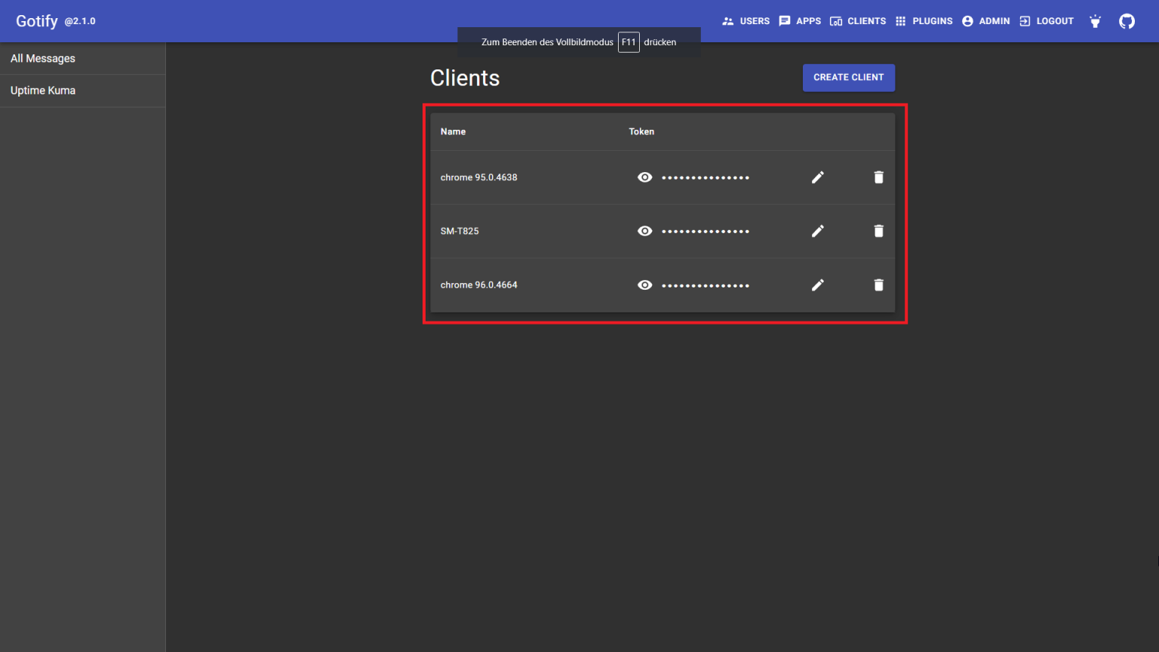
Task: Reveal the token for chrome 95.0.4638
Action: coord(645,177)
